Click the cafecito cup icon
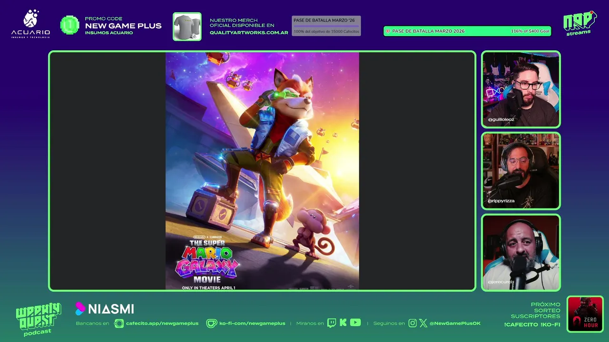 click(119, 323)
